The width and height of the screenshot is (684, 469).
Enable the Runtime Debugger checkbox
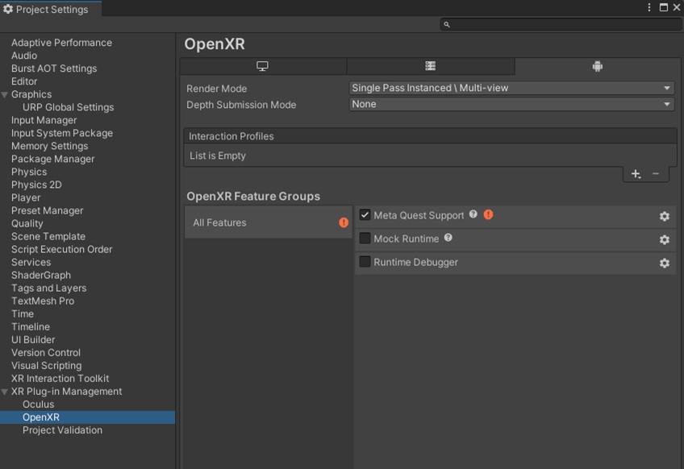pyautogui.click(x=365, y=262)
